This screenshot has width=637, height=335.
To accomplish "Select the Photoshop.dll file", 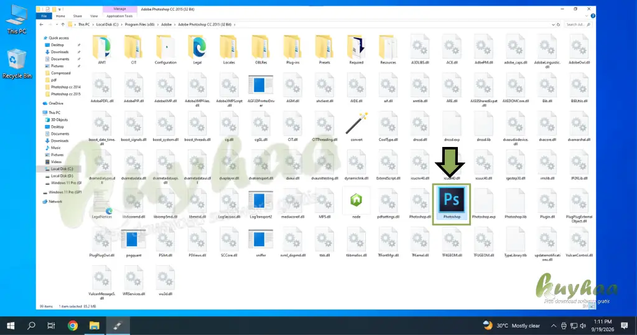I will coord(420,204).
